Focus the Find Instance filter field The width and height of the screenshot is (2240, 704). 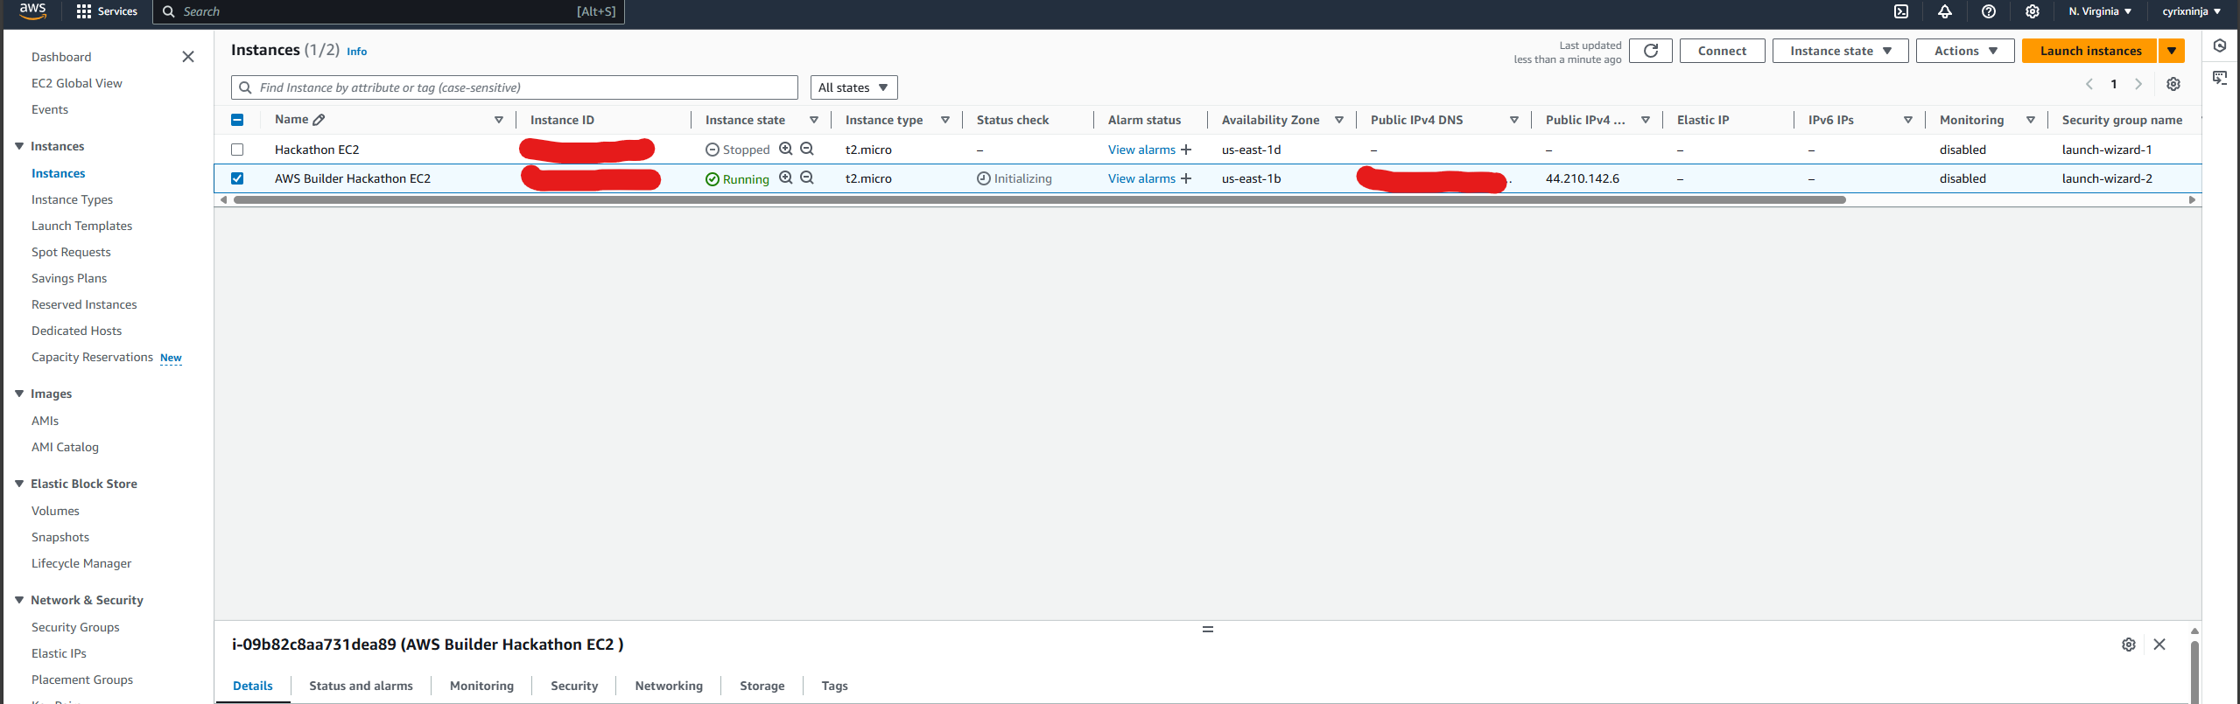(515, 87)
